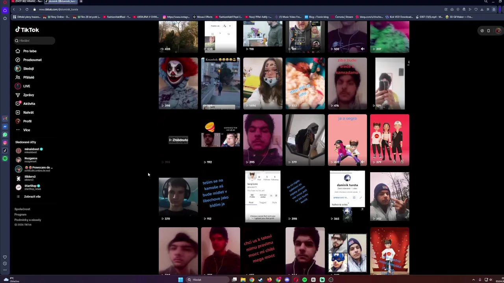This screenshot has height=283, width=504.
Task: Open the dominik tureta profile screenshot video
Action: [347, 197]
